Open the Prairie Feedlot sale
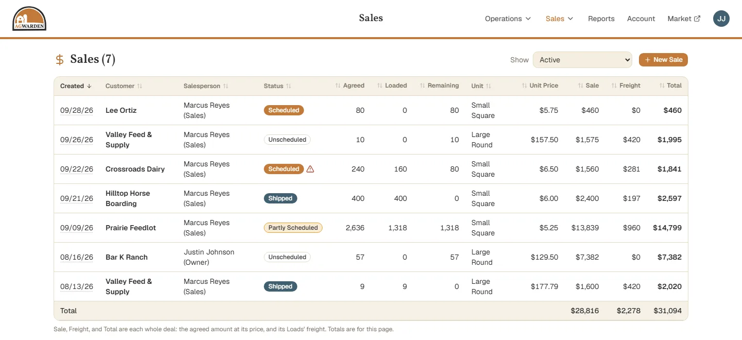The width and height of the screenshot is (742, 340). (x=131, y=228)
